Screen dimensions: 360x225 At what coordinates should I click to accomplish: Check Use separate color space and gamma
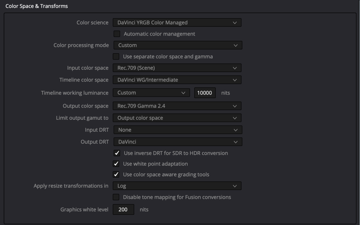(x=116, y=57)
